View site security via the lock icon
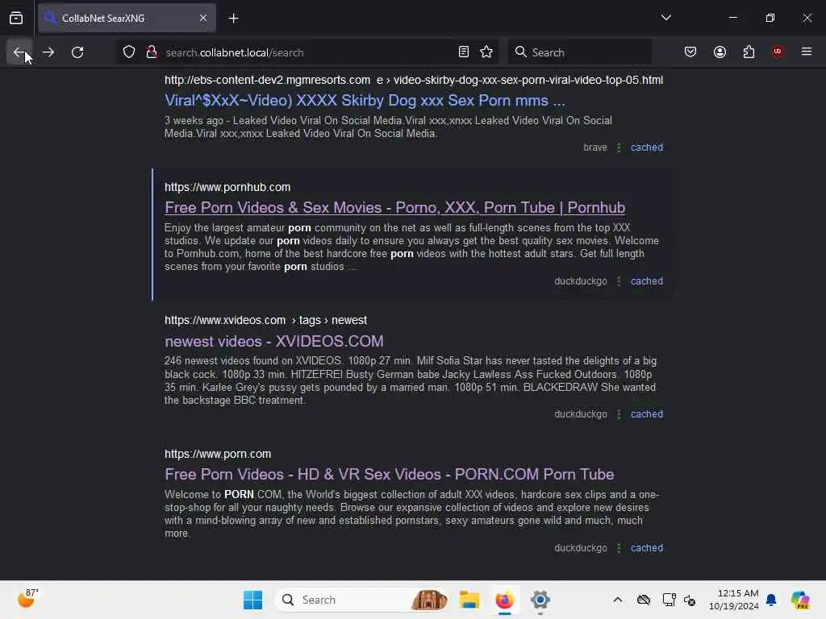The image size is (826, 619). tap(152, 52)
